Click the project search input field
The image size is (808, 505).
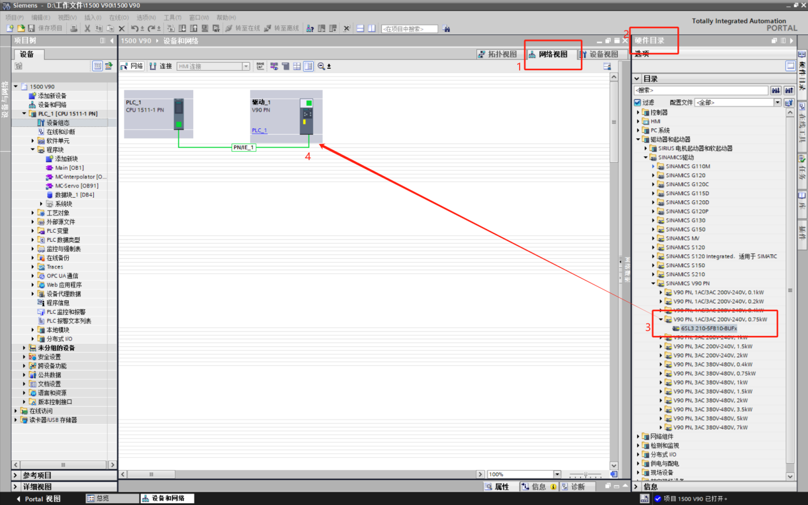pos(409,29)
